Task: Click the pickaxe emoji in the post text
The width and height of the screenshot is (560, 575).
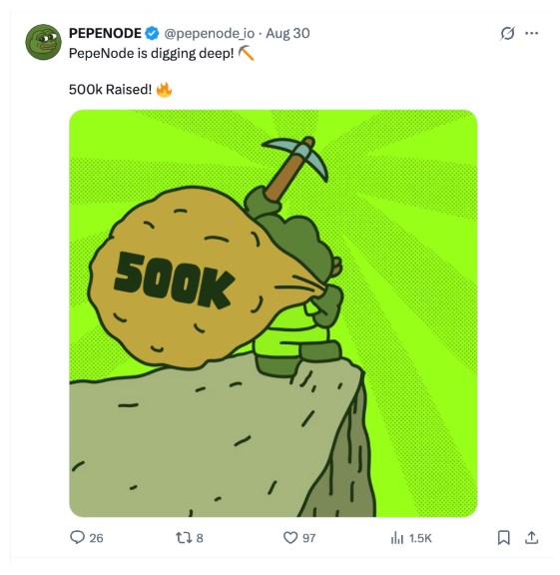Action: [247, 54]
